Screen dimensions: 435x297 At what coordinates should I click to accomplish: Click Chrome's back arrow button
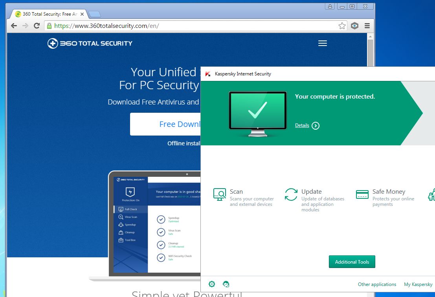point(14,26)
